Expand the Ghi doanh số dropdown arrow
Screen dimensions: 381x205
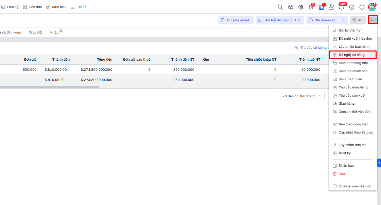point(344,20)
